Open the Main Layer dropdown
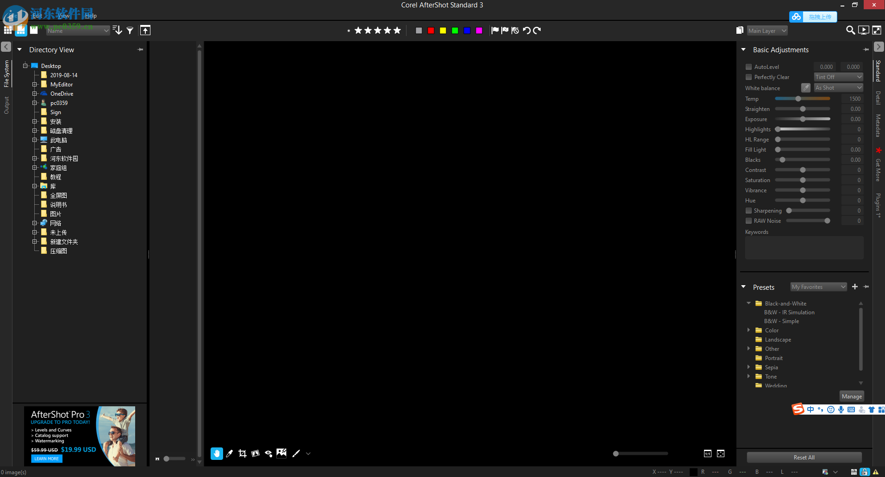This screenshot has width=885, height=477. click(x=767, y=31)
